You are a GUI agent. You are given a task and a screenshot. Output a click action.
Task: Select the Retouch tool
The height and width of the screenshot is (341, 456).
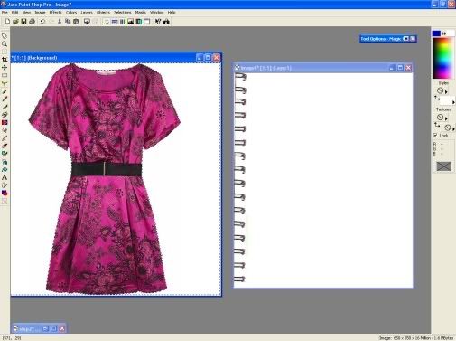[x=5, y=130]
